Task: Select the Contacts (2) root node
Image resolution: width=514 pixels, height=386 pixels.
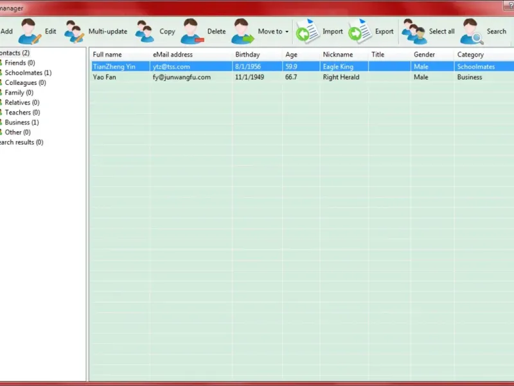Action: [15, 53]
